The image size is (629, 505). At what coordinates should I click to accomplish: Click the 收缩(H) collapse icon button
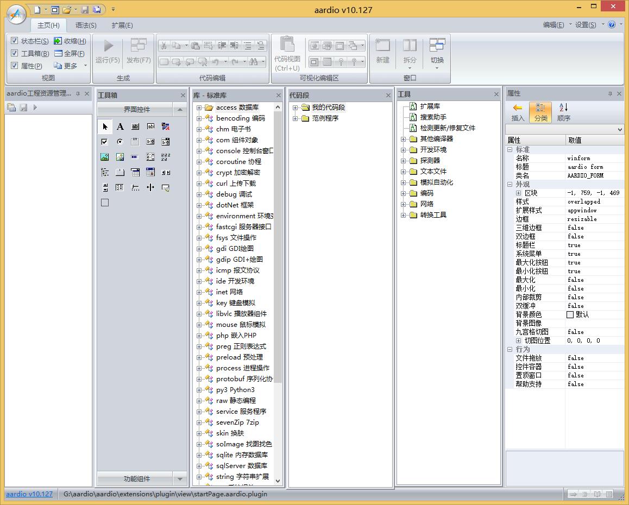coord(70,41)
